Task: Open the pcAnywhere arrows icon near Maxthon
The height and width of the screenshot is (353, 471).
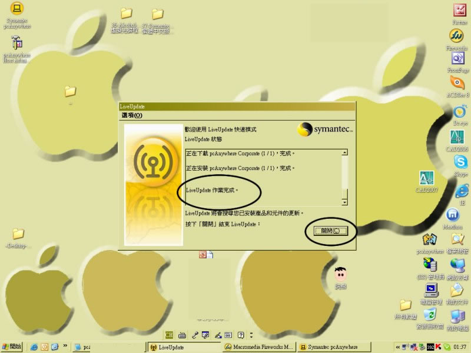Action: coord(430,243)
